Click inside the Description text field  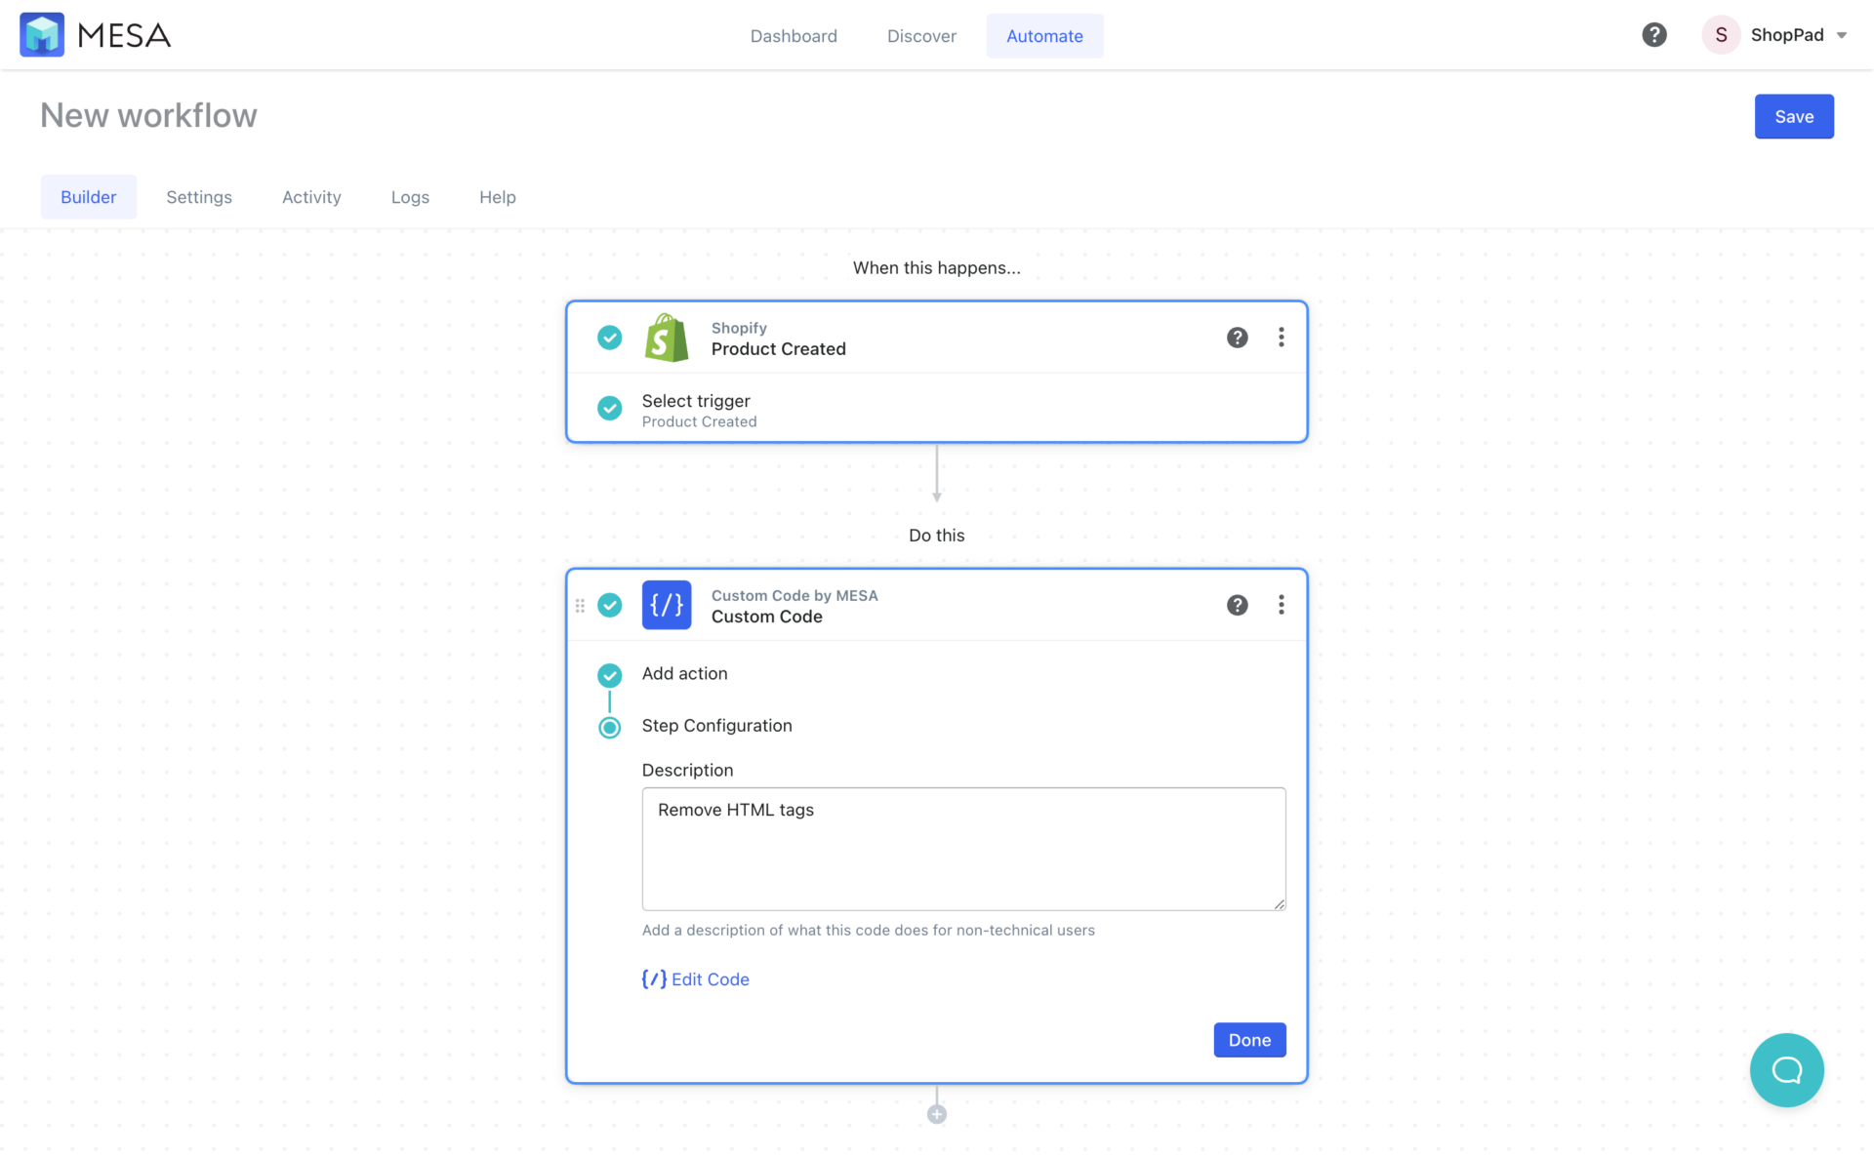click(x=963, y=849)
